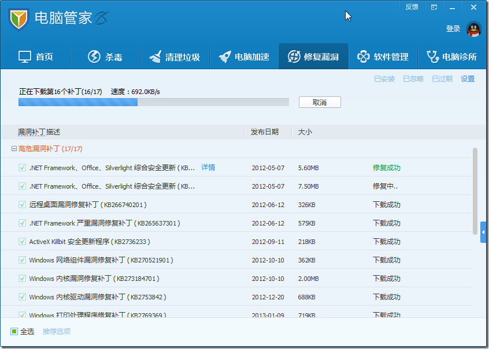The height and width of the screenshot is (349, 489).
Task: Uncheck ActiveX Killbit 安全更新程序 KB2736233
Action: tap(22, 241)
